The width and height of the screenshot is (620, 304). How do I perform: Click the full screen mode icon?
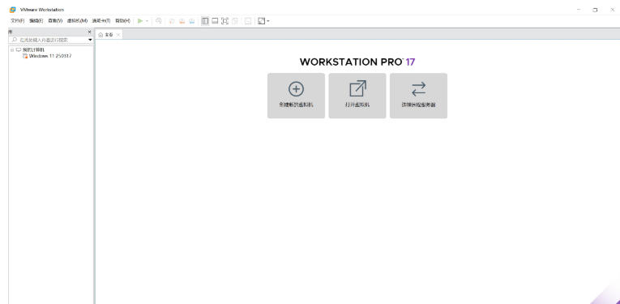[x=224, y=21]
